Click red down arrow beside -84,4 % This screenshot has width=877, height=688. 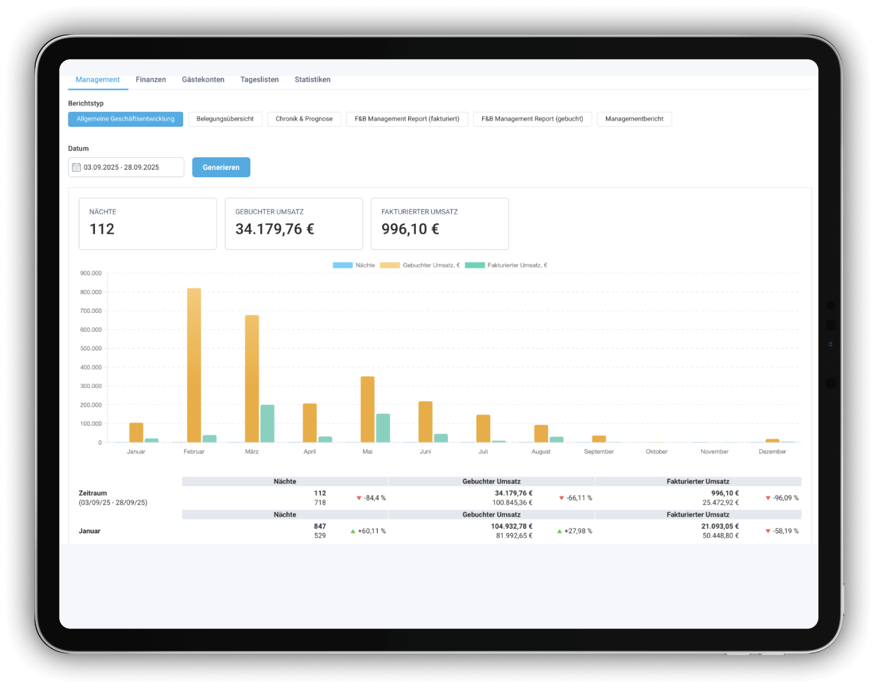coord(359,498)
